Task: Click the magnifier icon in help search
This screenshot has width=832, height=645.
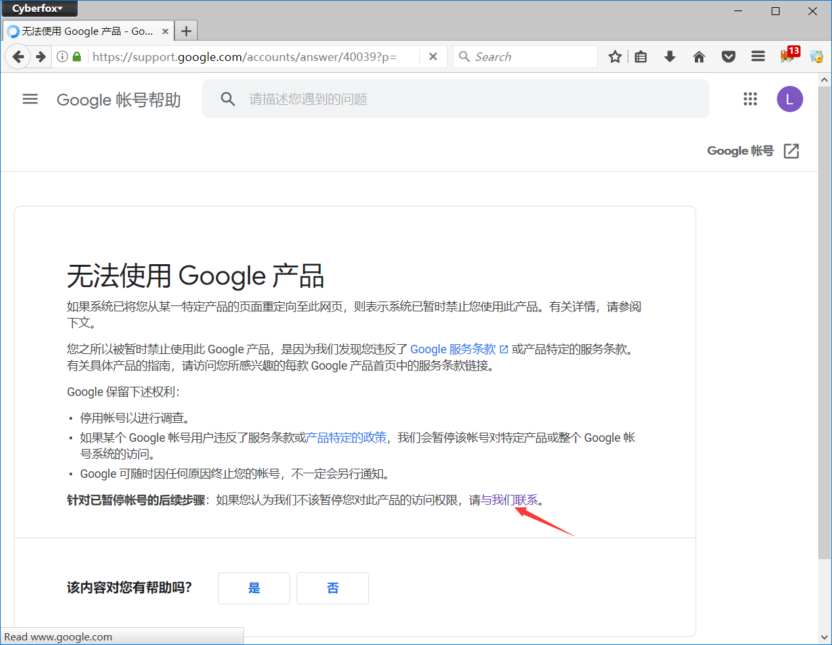Action: tap(228, 99)
